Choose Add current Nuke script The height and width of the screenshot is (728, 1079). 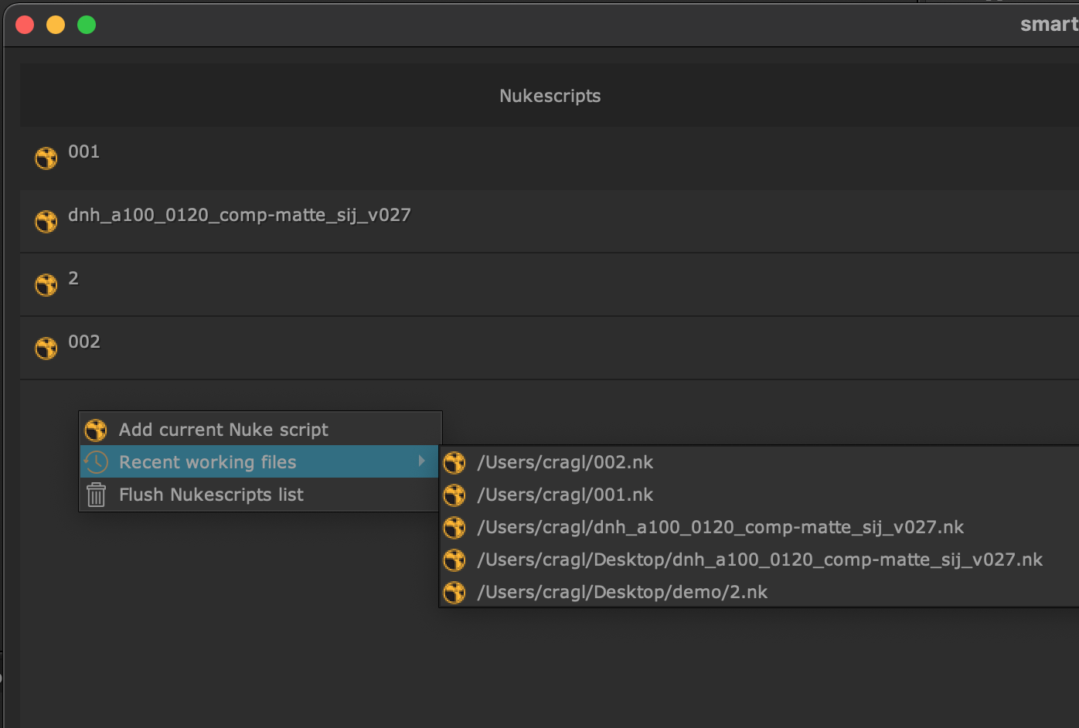[x=223, y=430]
